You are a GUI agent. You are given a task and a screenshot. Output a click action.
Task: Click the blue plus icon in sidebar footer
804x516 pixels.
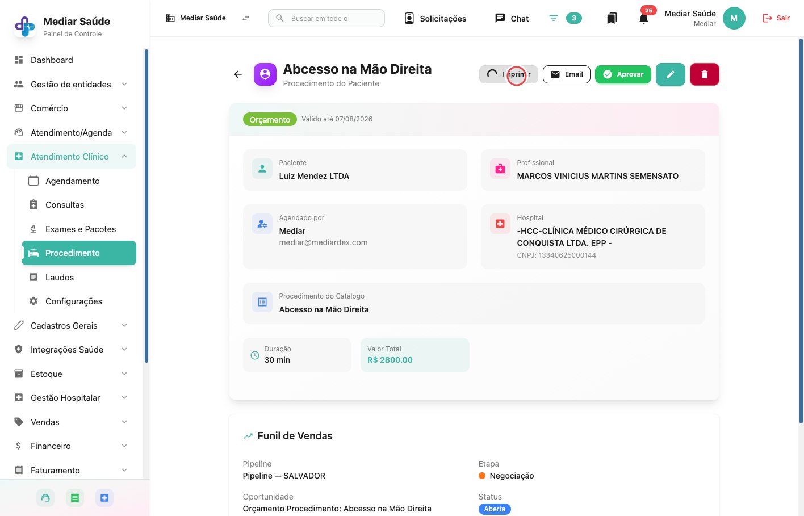click(x=104, y=498)
